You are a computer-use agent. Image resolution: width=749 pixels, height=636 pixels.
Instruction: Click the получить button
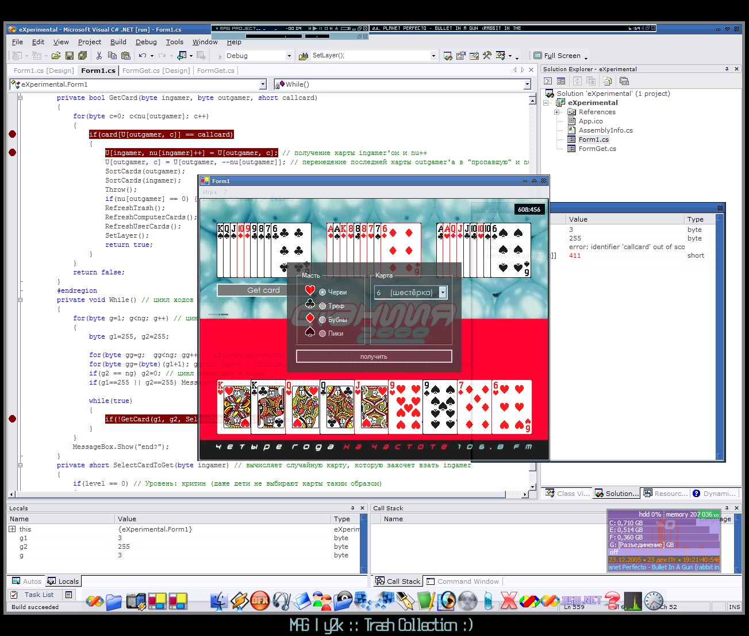point(374,356)
